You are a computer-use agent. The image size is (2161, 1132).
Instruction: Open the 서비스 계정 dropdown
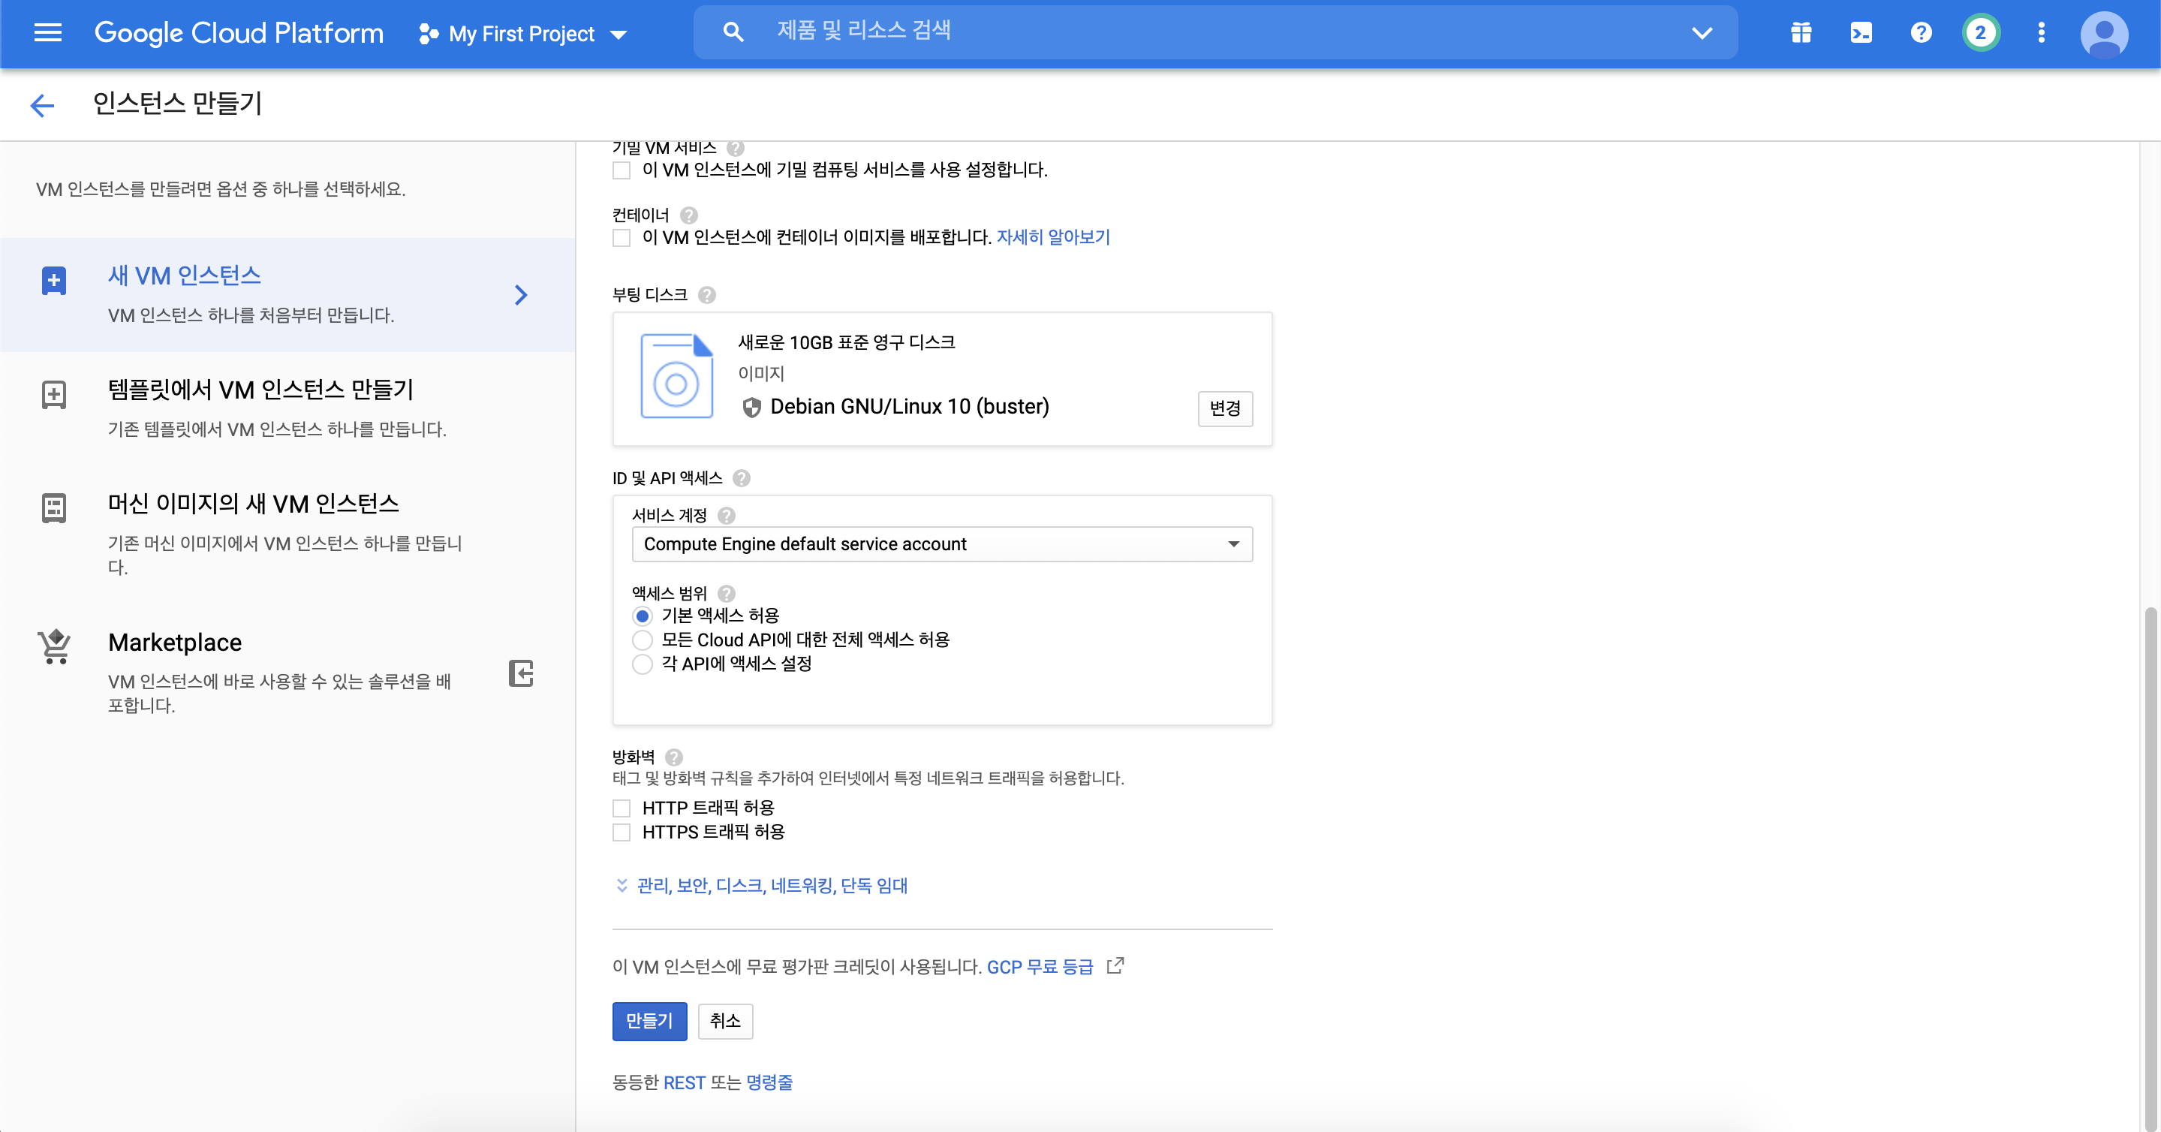click(941, 544)
